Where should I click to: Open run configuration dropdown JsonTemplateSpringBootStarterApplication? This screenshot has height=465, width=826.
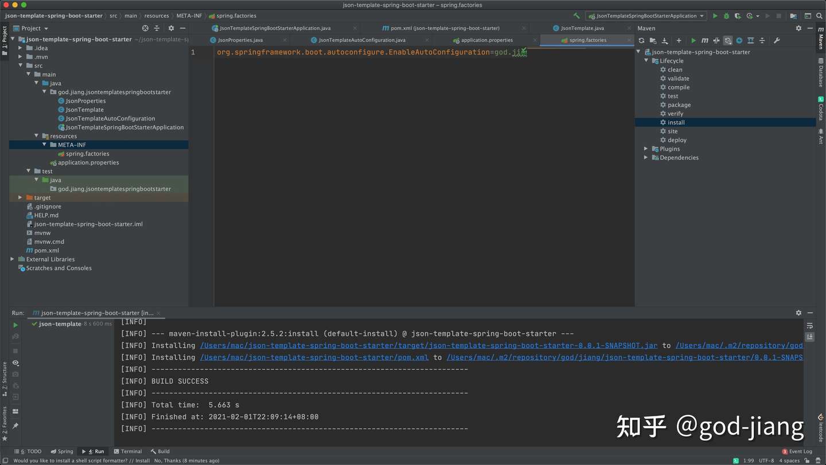coord(646,16)
